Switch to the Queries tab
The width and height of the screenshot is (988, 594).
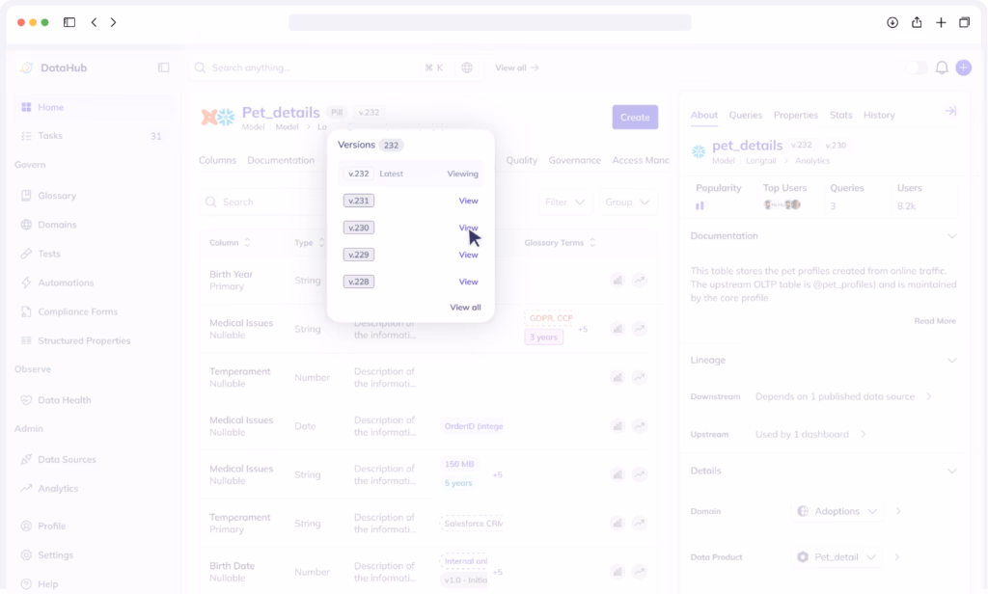(x=745, y=115)
